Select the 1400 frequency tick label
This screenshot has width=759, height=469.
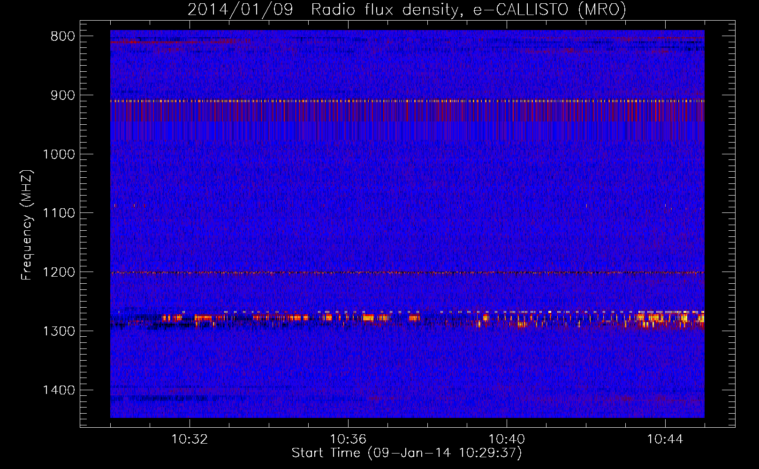(59, 390)
